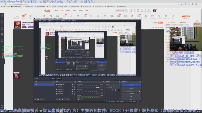The image size is (202, 113).
Task: Expand 游戏 dropdown in Douyu nav
Action: 81,11
